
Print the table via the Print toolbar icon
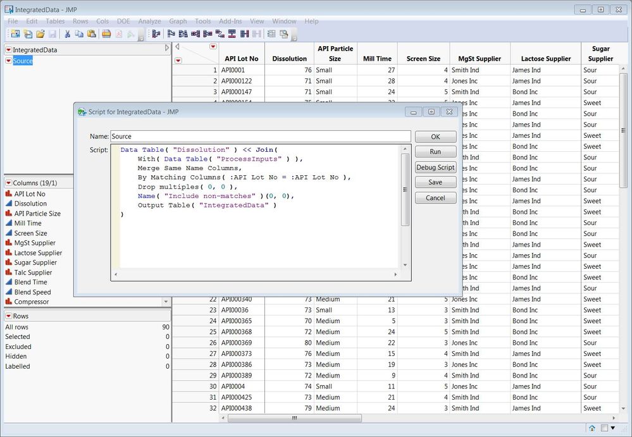click(x=106, y=34)
